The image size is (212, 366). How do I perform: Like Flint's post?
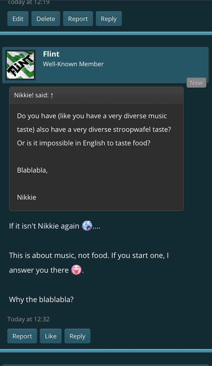[x=51, y=336]
